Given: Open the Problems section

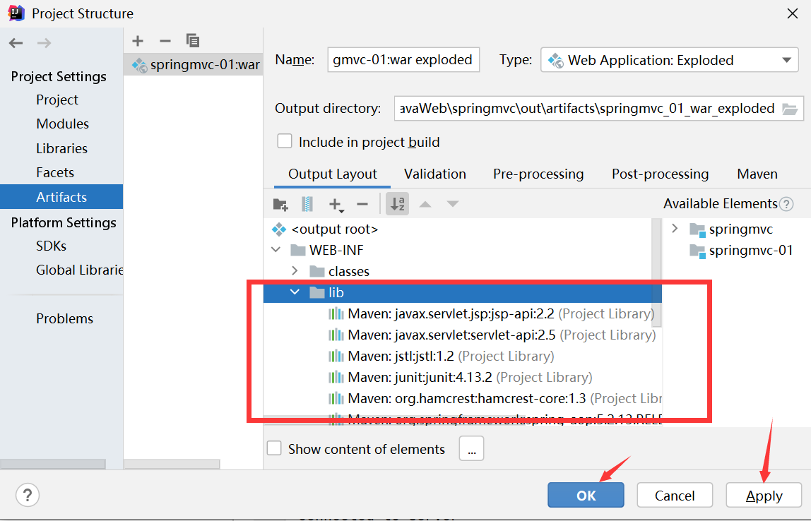Looking at the screenshot, I should (x=65, y=319).
